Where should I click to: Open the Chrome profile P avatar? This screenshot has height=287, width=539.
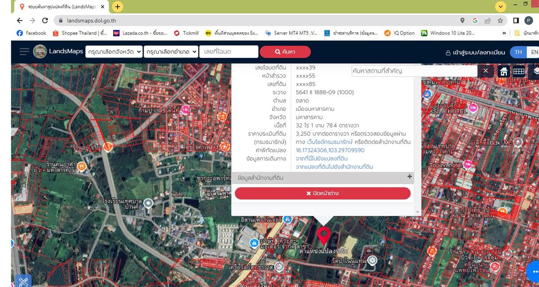(x=529, y=21)
